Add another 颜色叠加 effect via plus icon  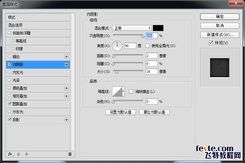66,88
